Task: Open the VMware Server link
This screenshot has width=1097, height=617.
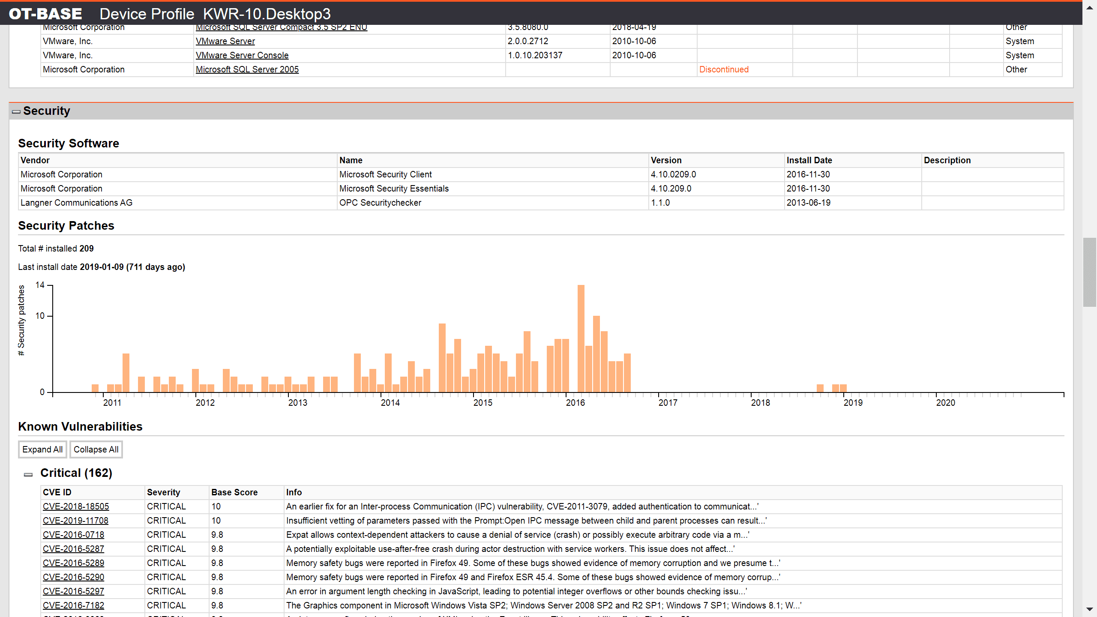Action: [225, 41]
